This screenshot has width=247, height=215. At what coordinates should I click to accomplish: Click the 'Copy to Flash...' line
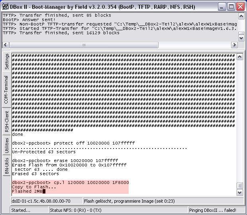[x=34, y=187]
